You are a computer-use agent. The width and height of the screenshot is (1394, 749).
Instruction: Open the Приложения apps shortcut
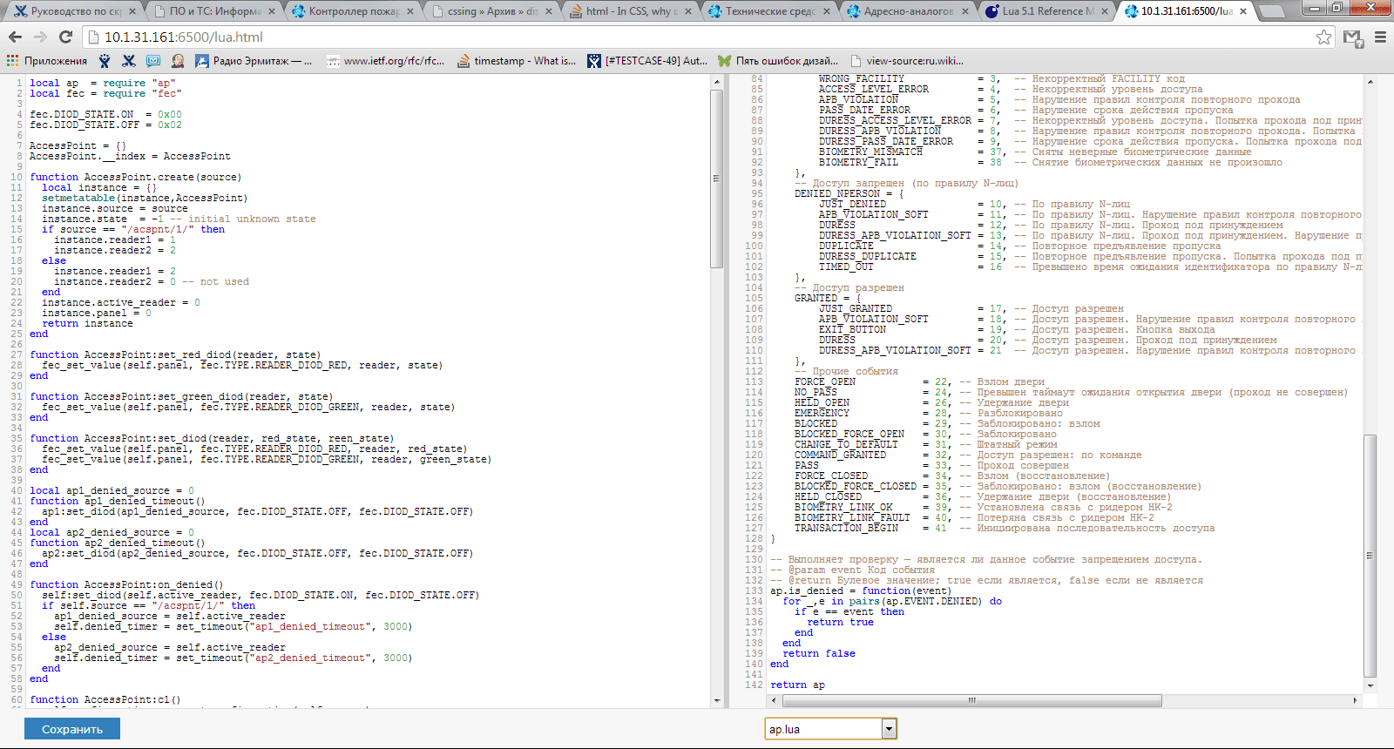[x=47, y=61]
